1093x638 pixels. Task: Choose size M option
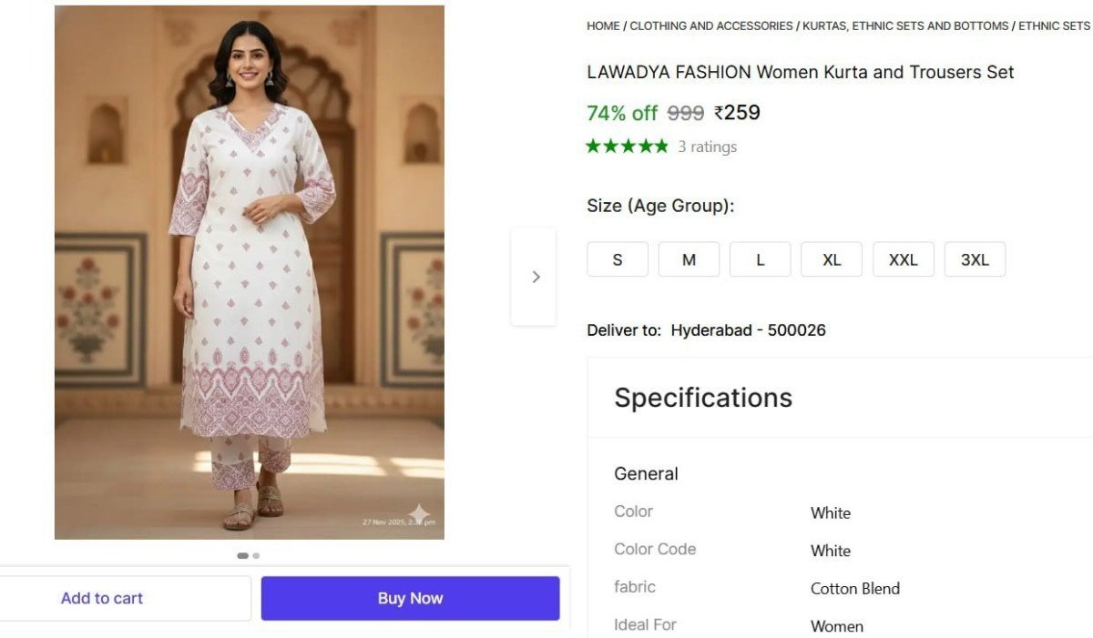click(689, 259)
